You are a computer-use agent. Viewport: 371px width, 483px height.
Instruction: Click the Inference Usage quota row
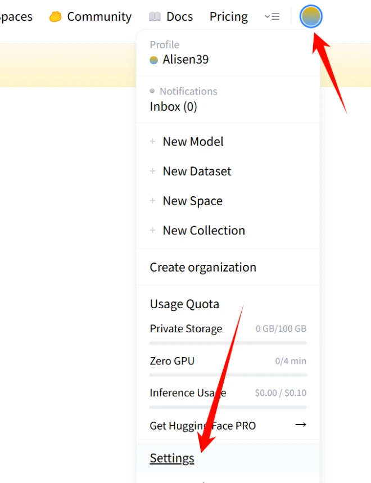228,393
